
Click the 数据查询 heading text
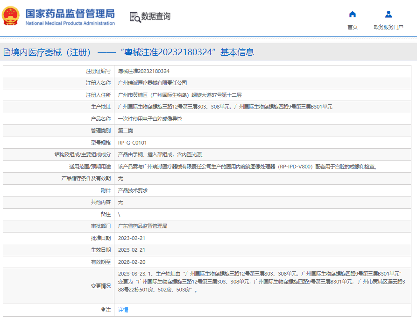pos(155,16)
